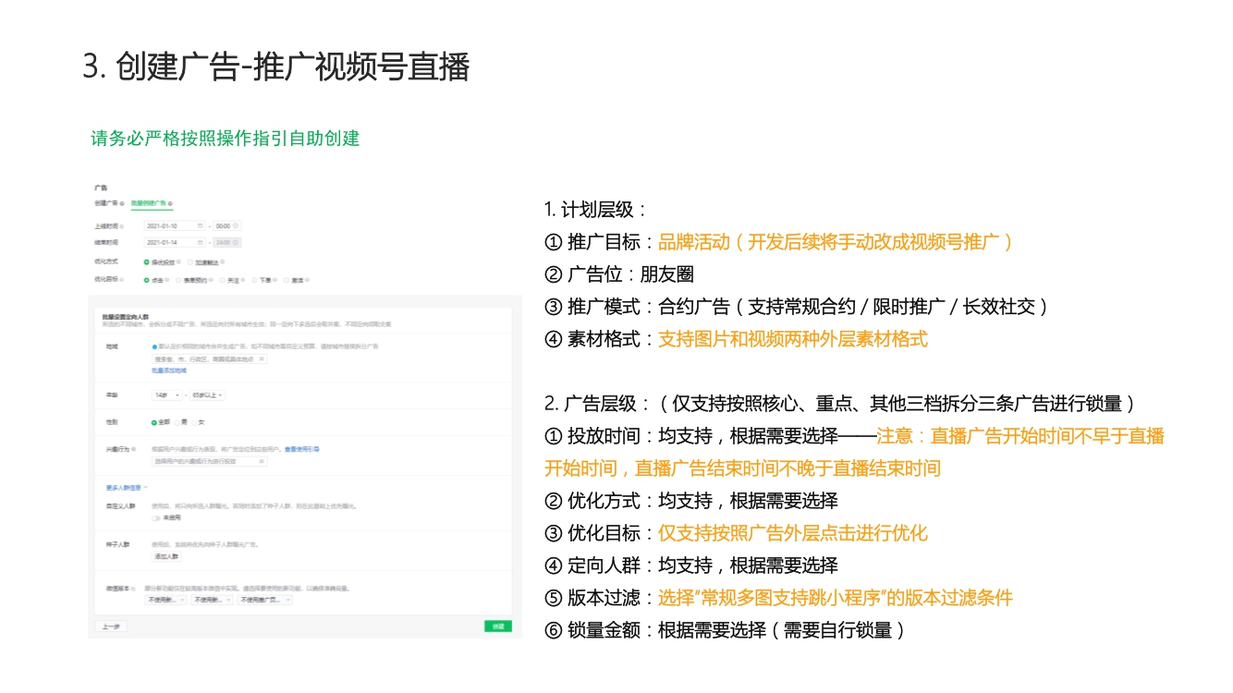Click calendar icon in start date 2021-01-10 field
The width and height of the screenshot is (1233, 693).
[x=201, y=225]
